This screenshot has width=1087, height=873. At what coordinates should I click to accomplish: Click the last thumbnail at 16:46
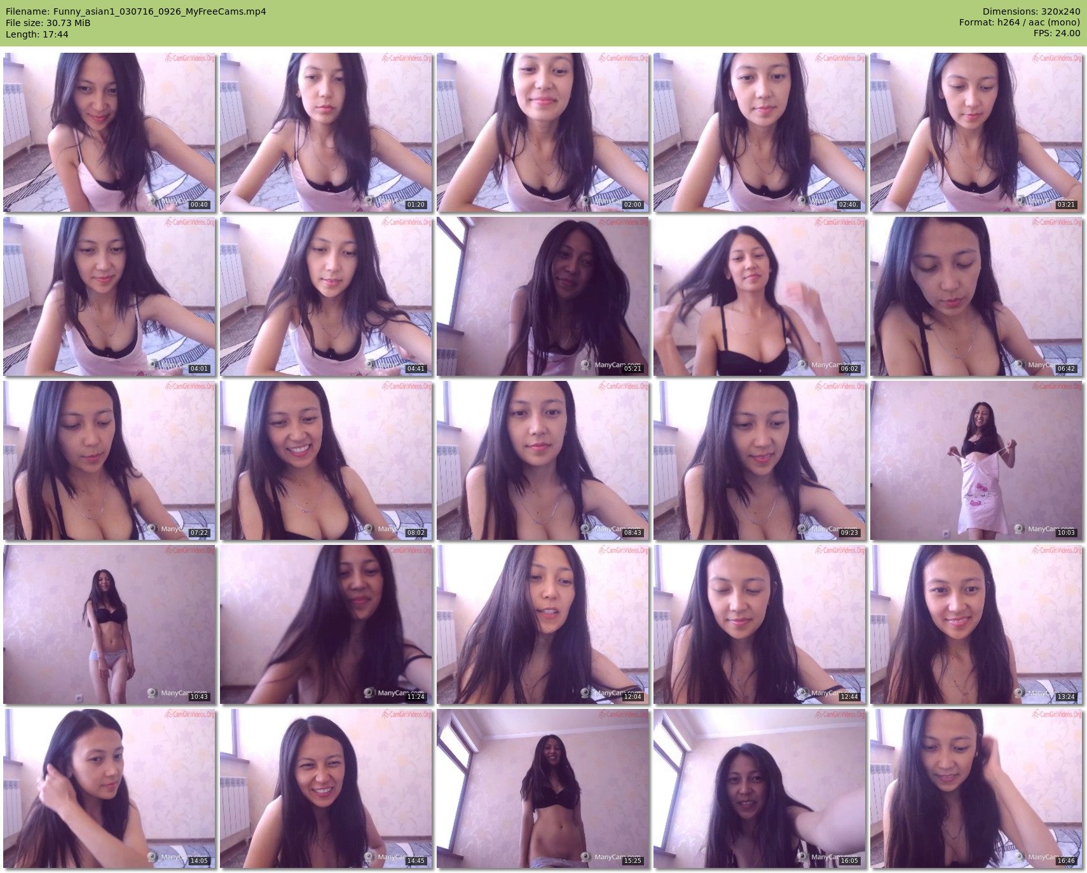[x=976, y=788]
